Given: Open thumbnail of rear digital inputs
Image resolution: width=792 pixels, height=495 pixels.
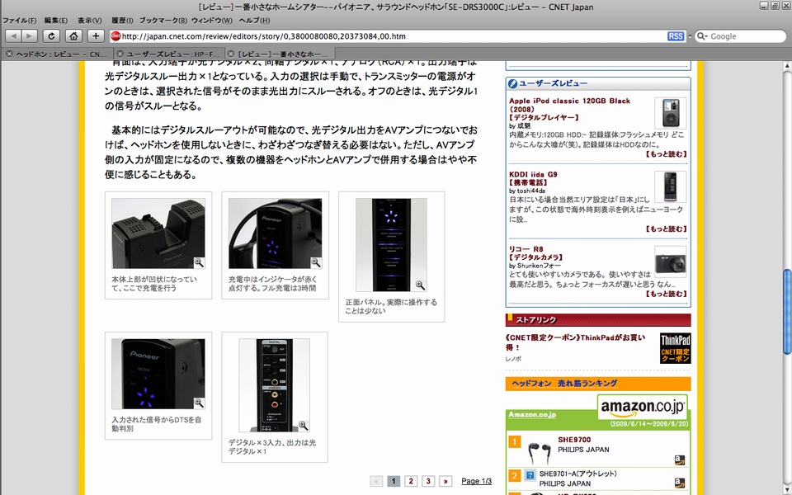Looking at the screenshot, I should click(274, 385).
